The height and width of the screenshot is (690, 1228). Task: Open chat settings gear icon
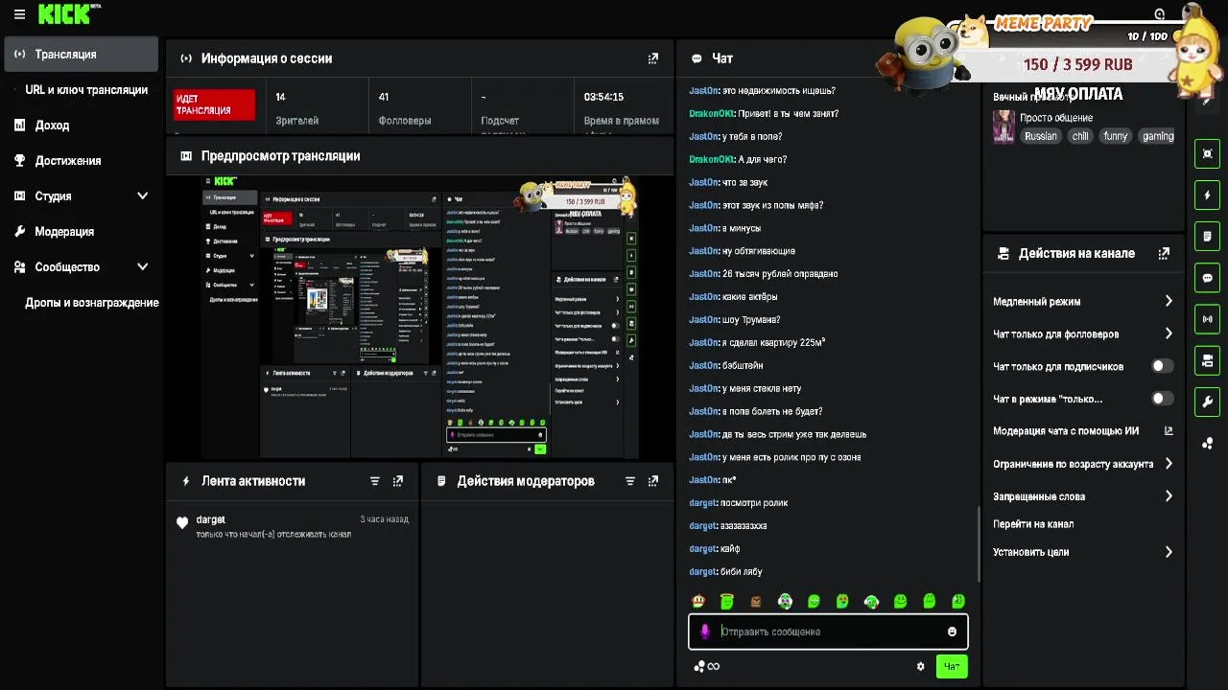[921, 667]
